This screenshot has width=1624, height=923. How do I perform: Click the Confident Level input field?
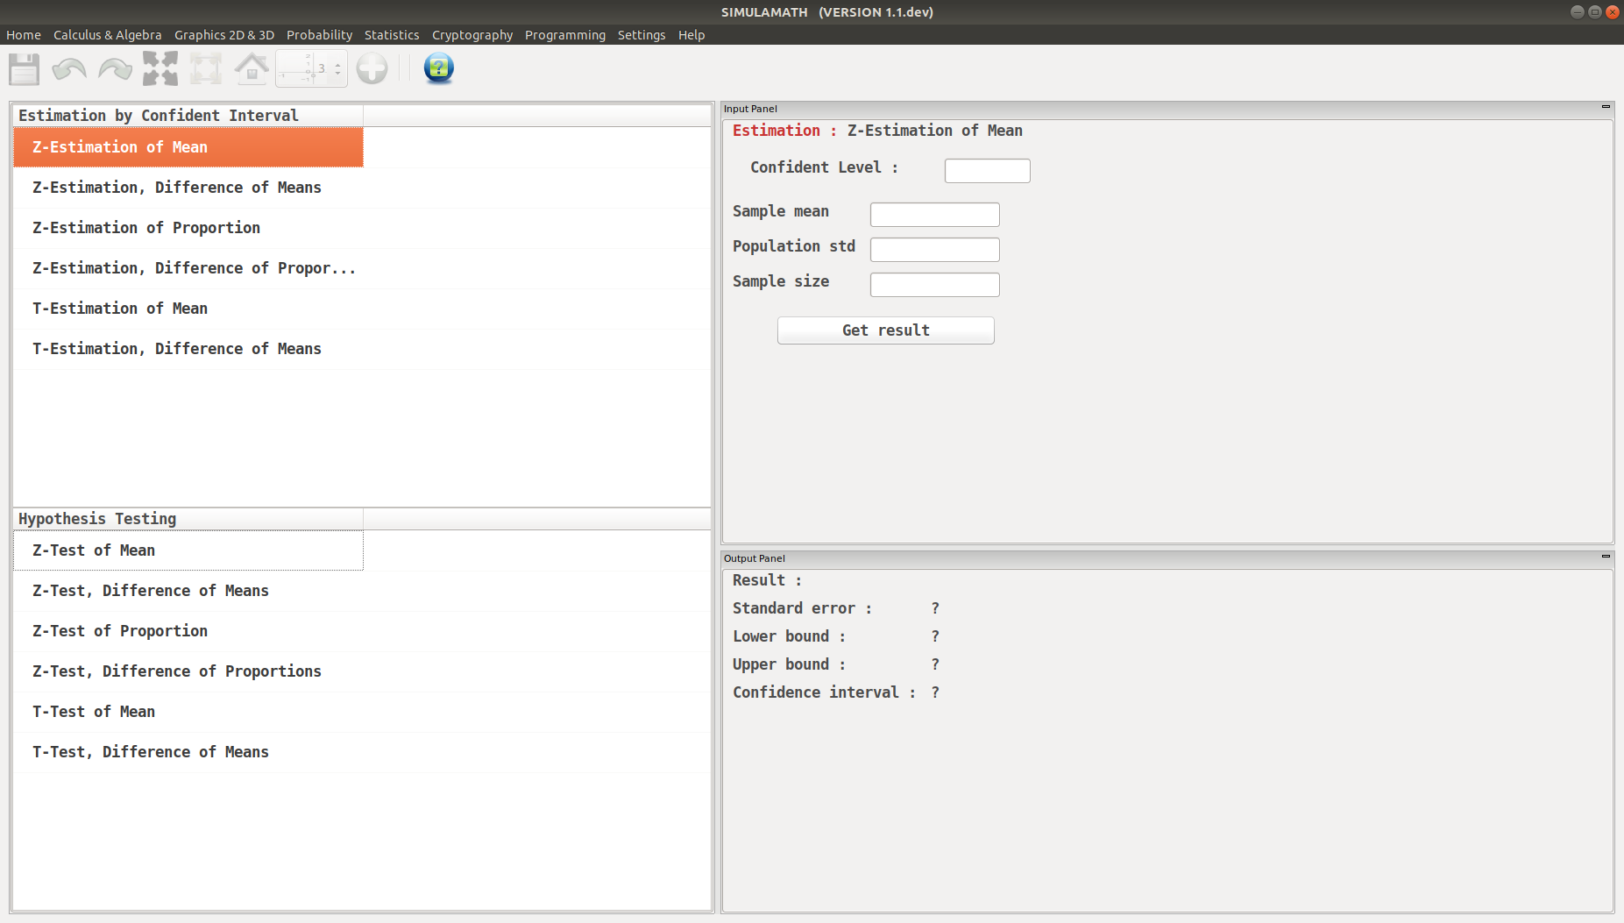[x=988, y=171]
